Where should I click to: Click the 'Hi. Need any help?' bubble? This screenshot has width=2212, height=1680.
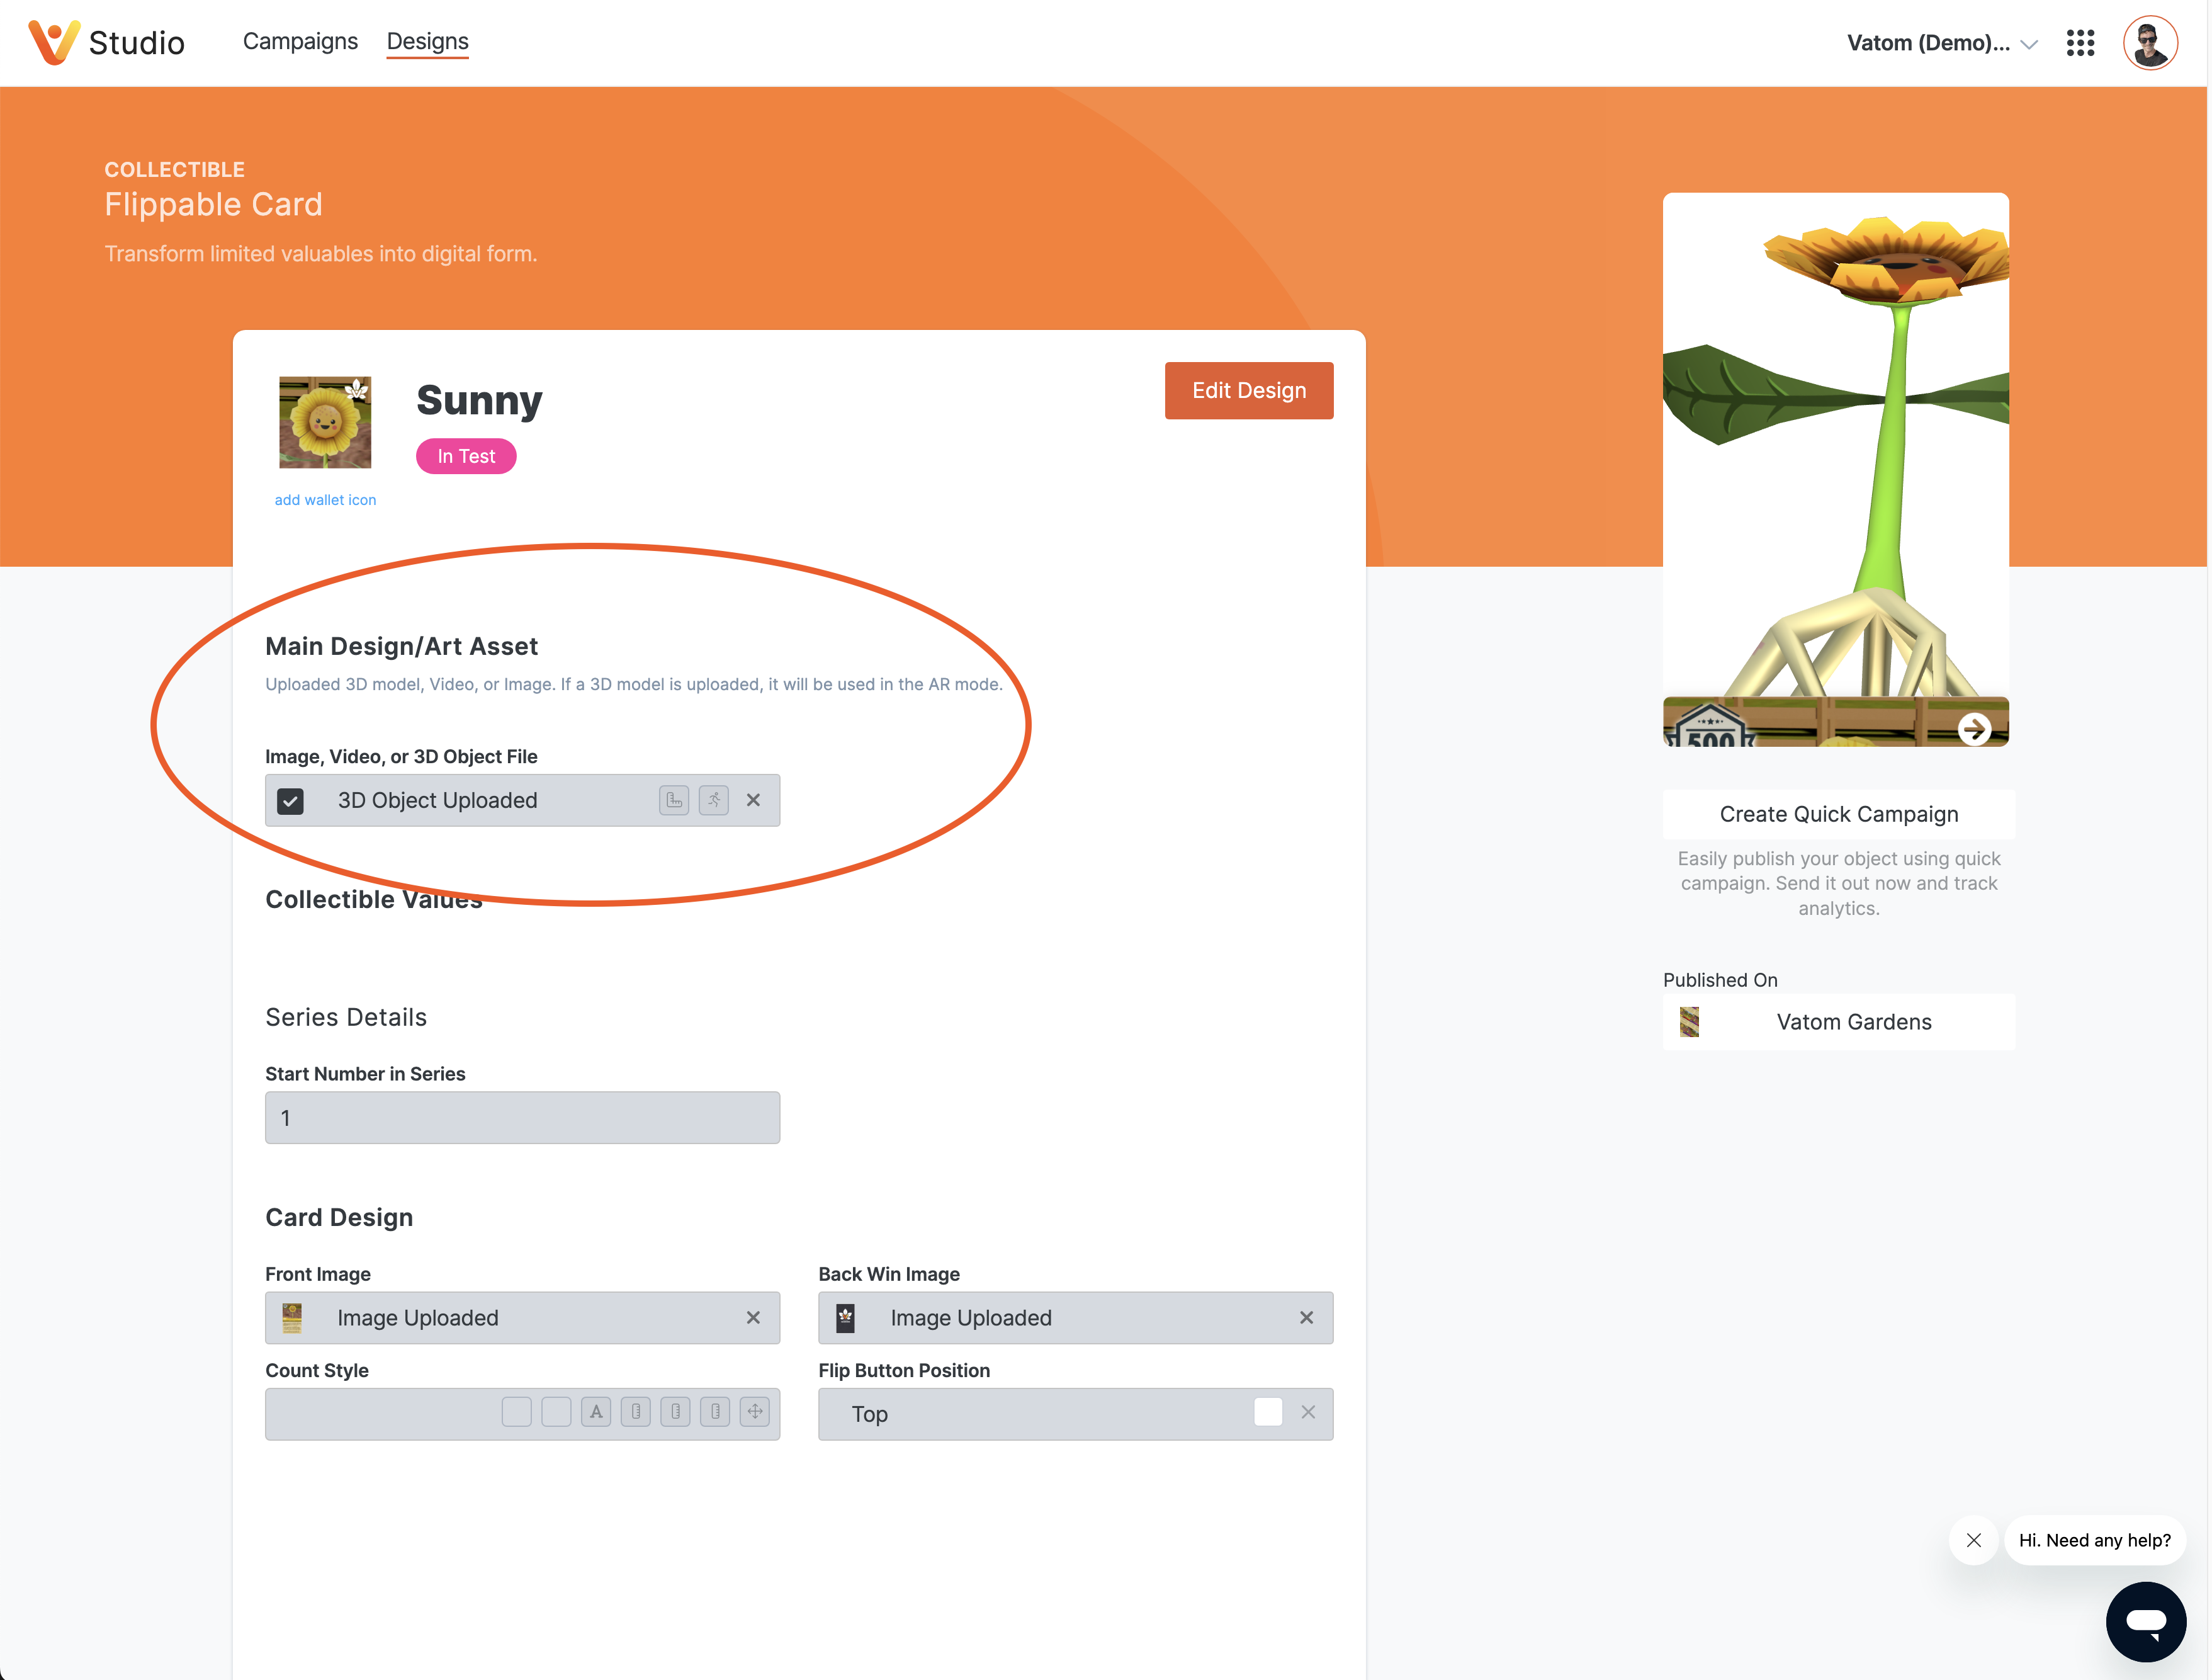2094,1540
